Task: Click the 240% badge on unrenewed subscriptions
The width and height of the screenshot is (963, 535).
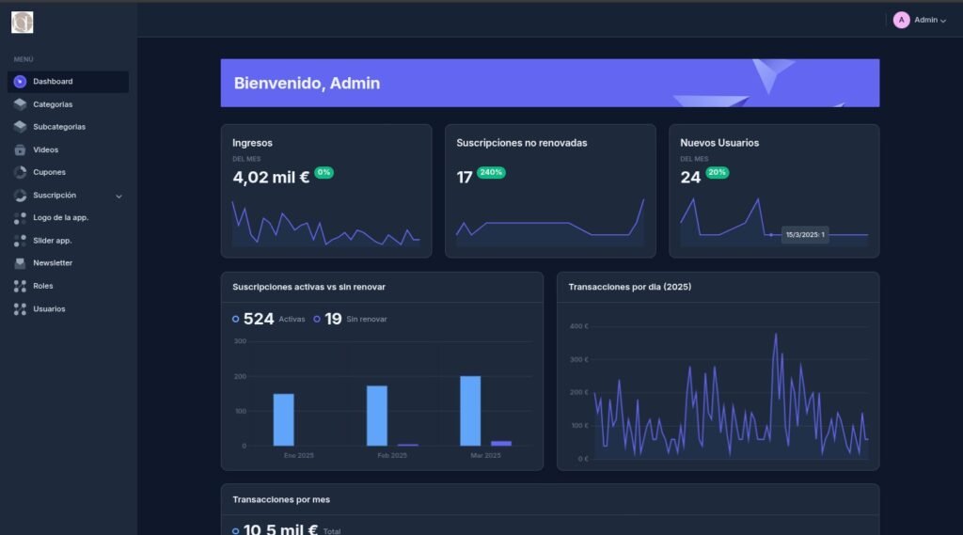Action: point(491,173)
